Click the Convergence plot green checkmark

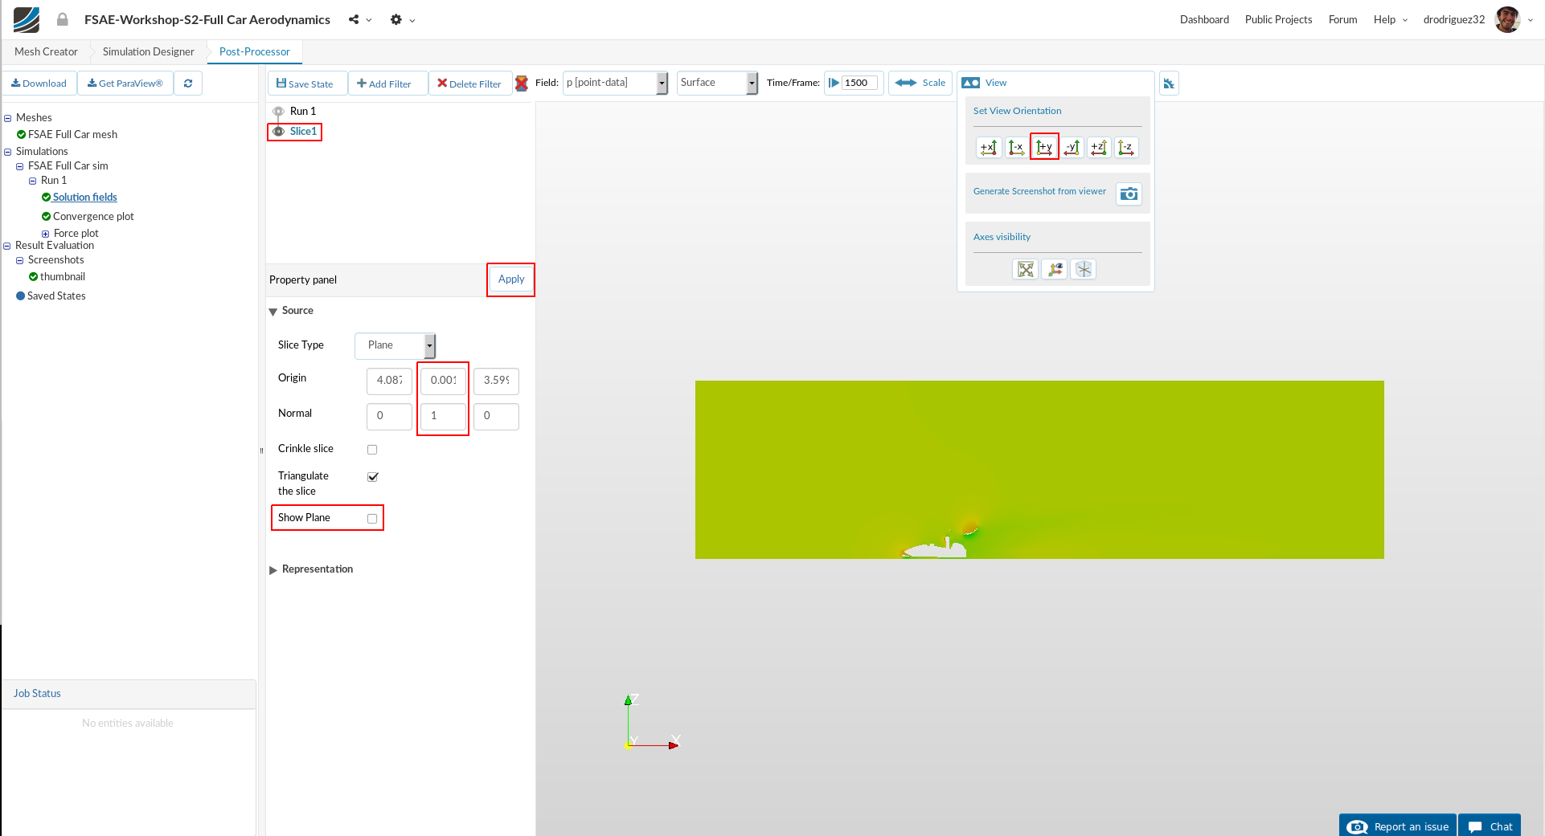[46, 217]
